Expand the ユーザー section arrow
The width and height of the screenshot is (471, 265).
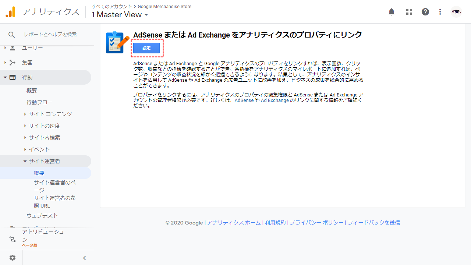click(x=5, y=48)
